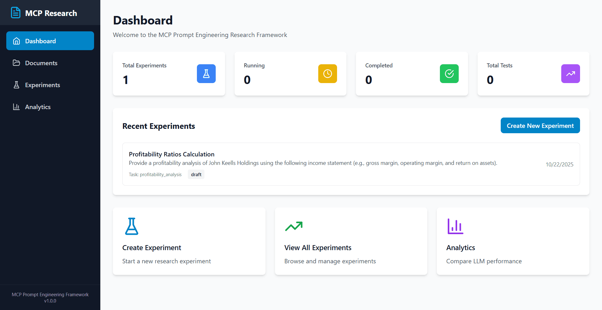Select the bar chart icon beside Analytics
Viewport: 602px width, 310px height.
tap(17, 107)
